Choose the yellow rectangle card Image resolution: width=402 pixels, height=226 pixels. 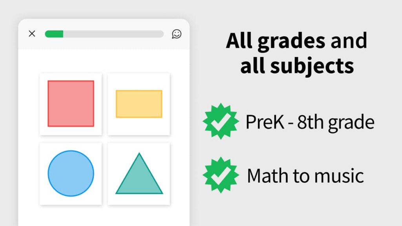[x=139, y=104]
